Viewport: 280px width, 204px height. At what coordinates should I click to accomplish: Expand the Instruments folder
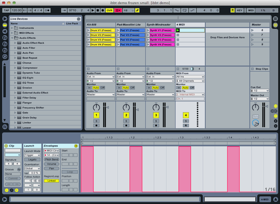[x=12, y=28]
